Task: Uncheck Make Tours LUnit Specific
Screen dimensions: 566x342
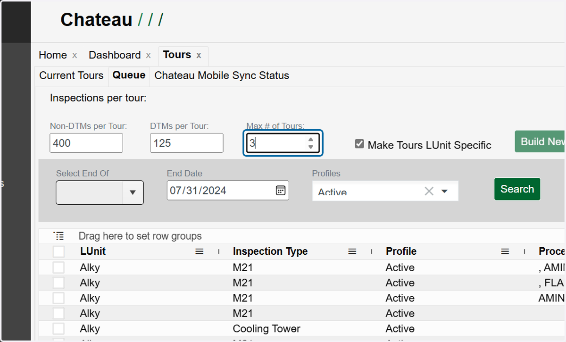Action: 359,144
